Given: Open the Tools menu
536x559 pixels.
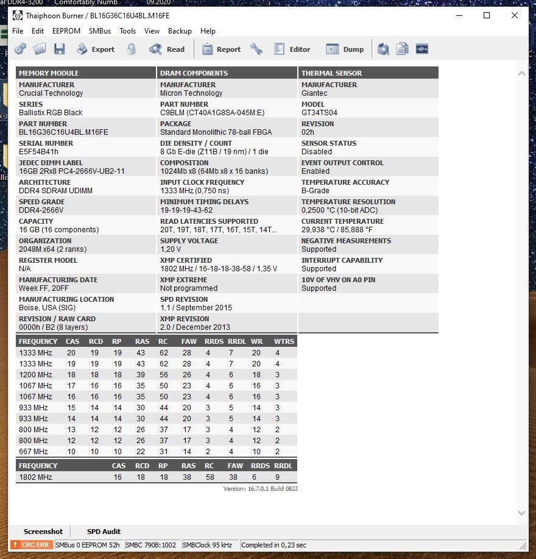Looking at the screenshot, I should [127, 31].
